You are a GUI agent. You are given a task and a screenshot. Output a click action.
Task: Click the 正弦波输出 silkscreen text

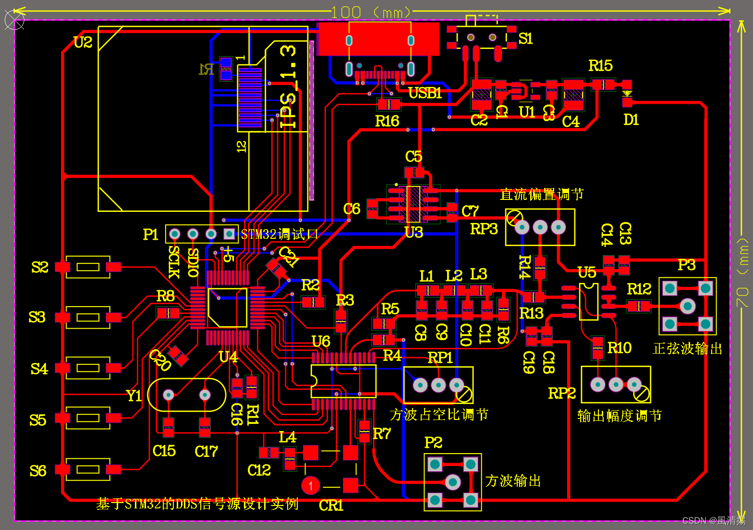pyautogui.click(x=688, y=348)
